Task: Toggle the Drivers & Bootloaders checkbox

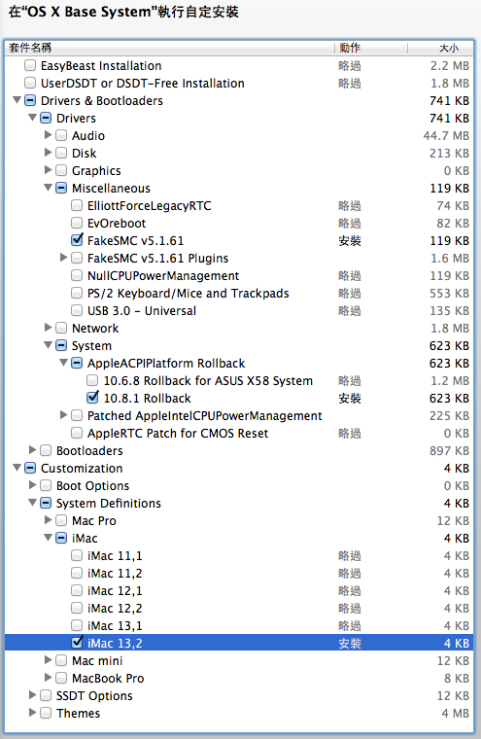Action: point(30,100)
